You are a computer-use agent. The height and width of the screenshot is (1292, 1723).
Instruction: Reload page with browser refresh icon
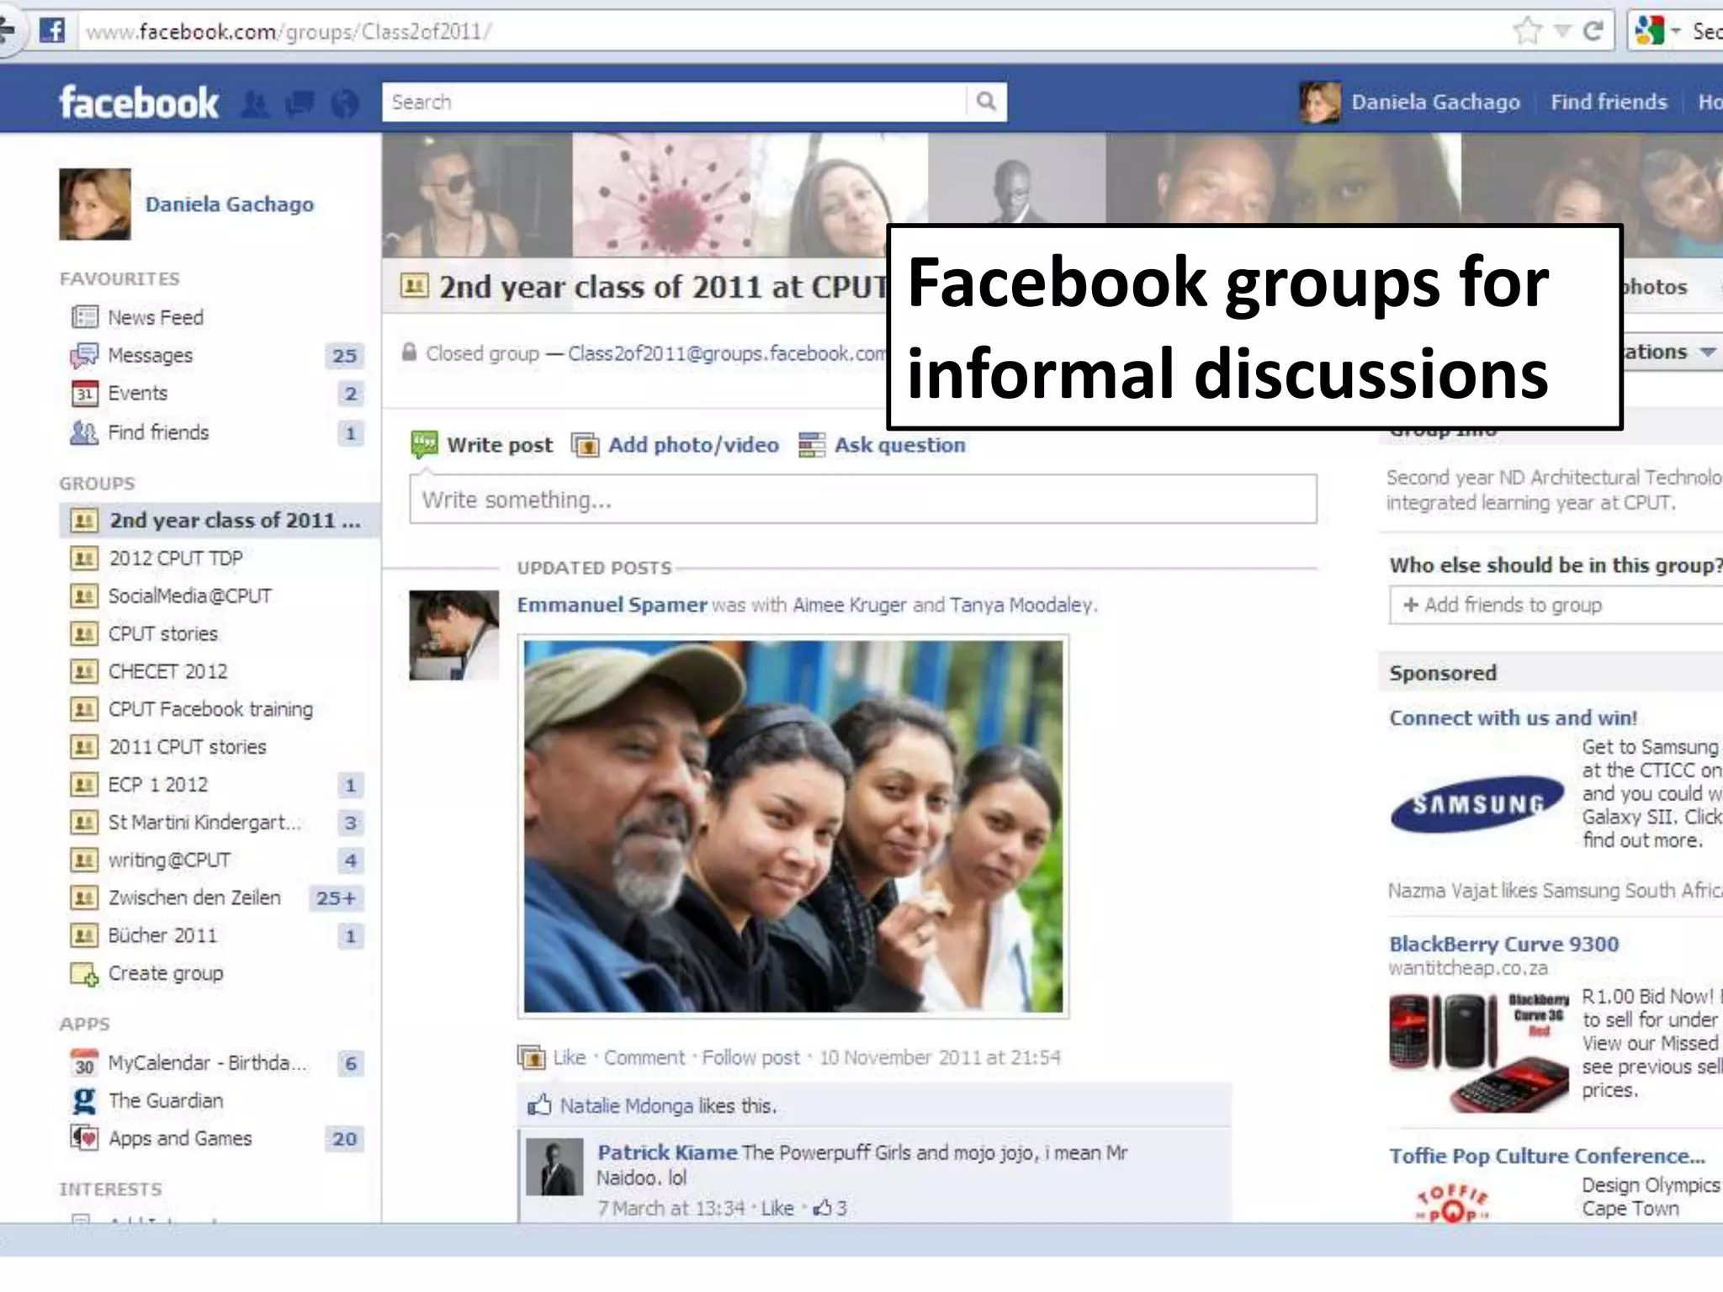coord(1592,31)
